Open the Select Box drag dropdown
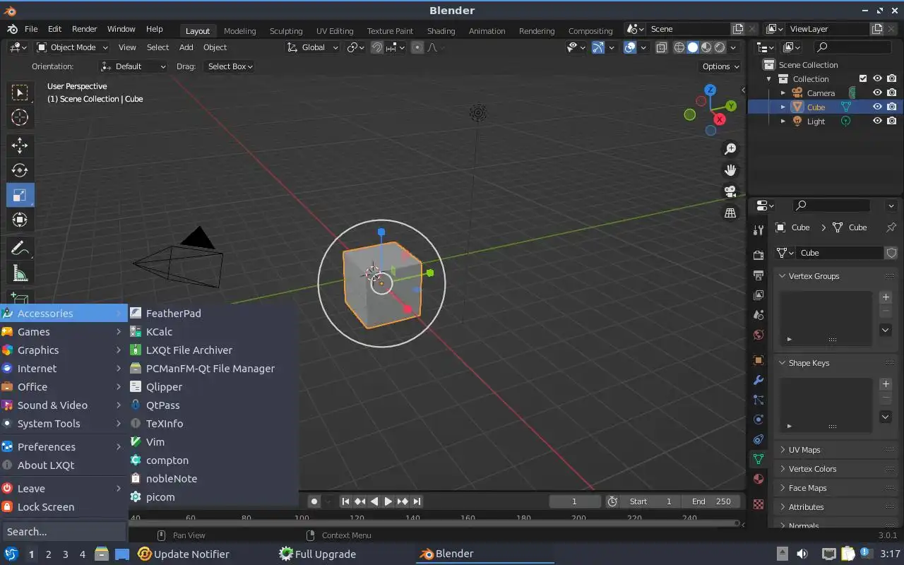 click(230, 66)
